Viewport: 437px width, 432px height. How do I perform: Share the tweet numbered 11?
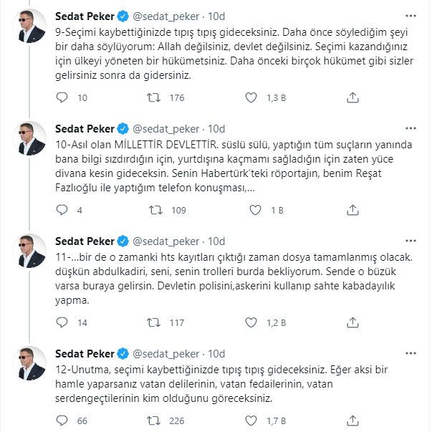coord(352,323)
